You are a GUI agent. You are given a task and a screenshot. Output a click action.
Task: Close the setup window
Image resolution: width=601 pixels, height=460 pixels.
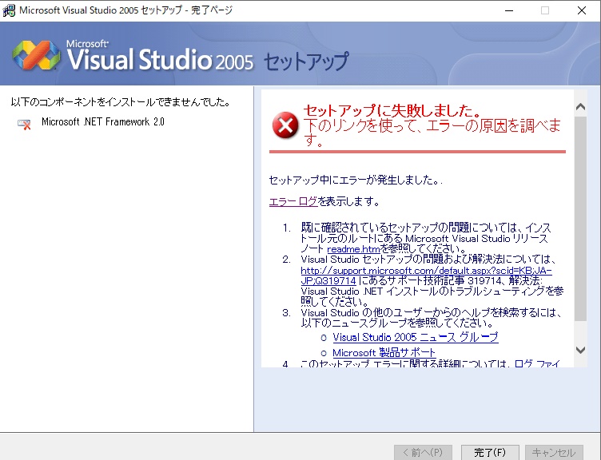tap(582, 10)
